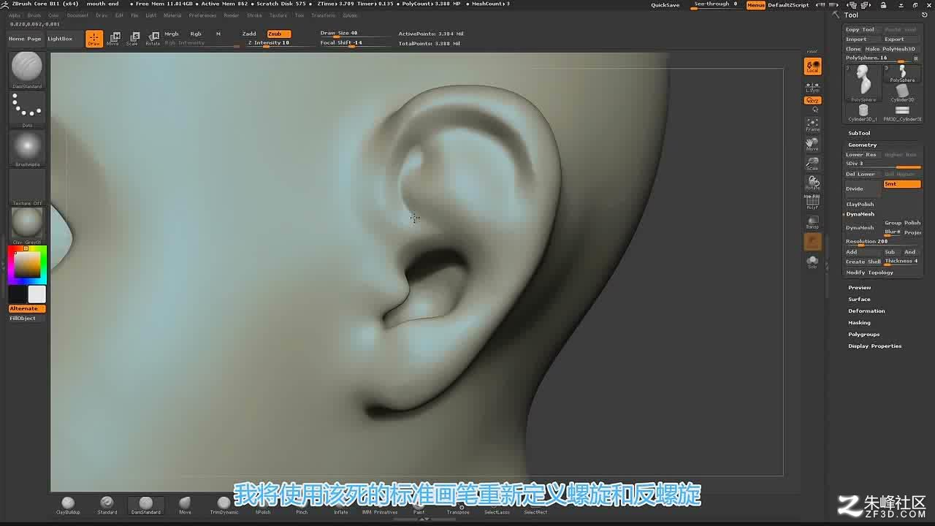
Task: Open the Home Page button
Action: [25, 39]
